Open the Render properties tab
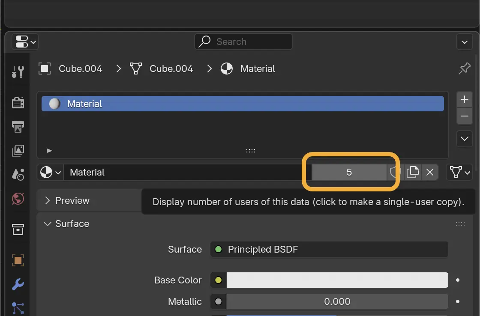Viewport: 480px width, 316px height. [x=18, y=102]
